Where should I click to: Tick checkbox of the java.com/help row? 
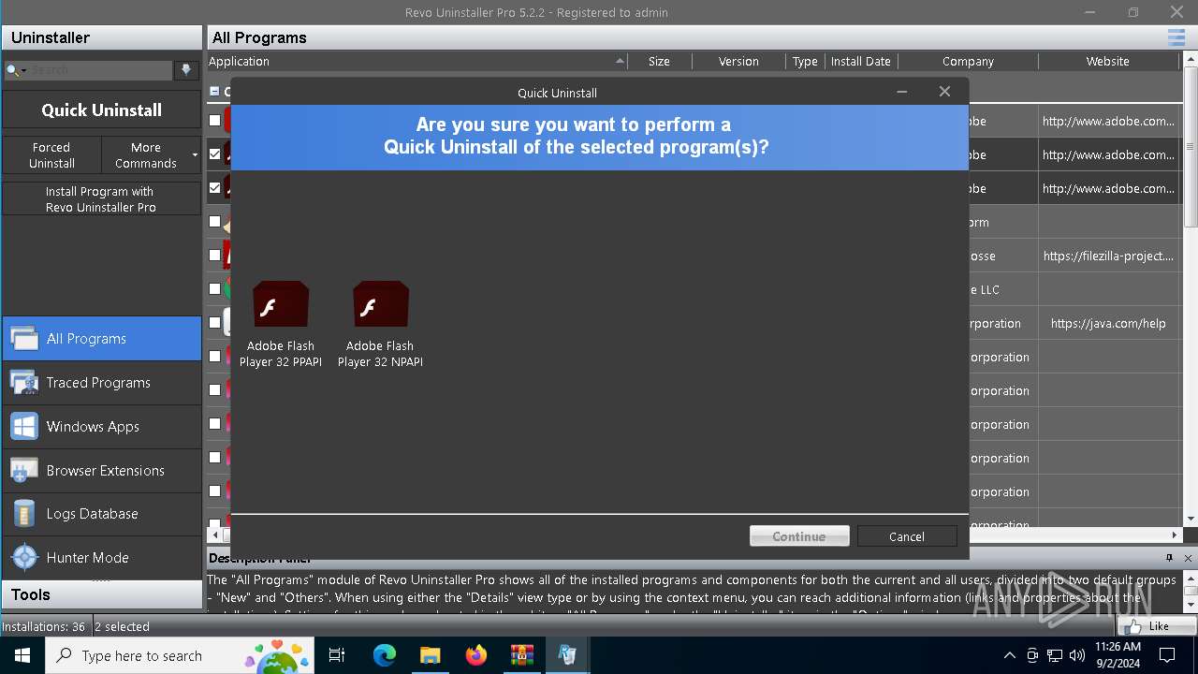(215, 323)
